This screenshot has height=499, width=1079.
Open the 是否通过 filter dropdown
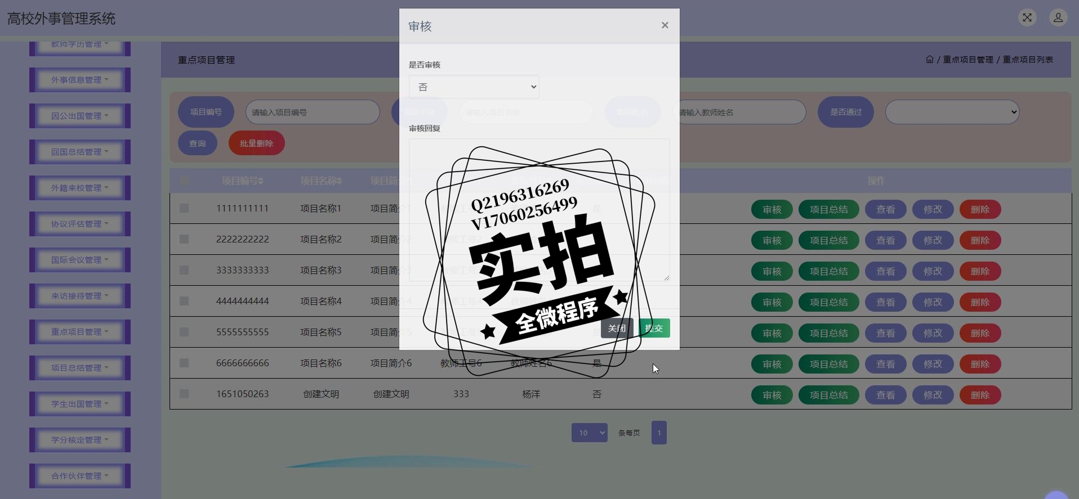952,112
